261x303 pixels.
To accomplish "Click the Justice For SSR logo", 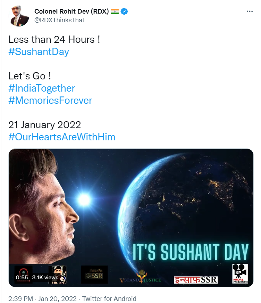I will point(94,275).
